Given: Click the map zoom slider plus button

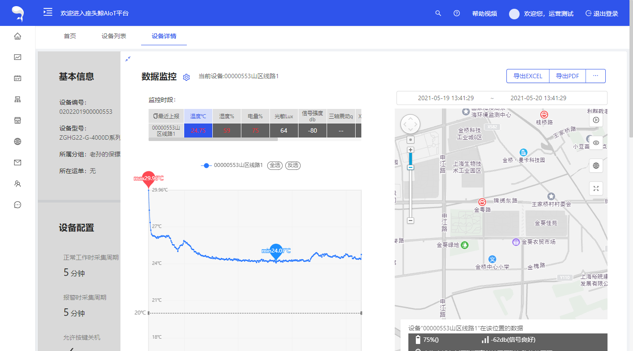Looking at the screenshot, I should [x=411, y=150].
